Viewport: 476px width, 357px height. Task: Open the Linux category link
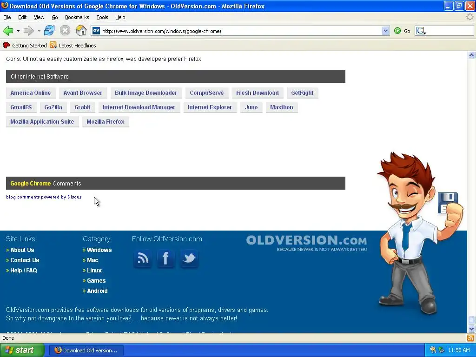(x=94, y=271)
